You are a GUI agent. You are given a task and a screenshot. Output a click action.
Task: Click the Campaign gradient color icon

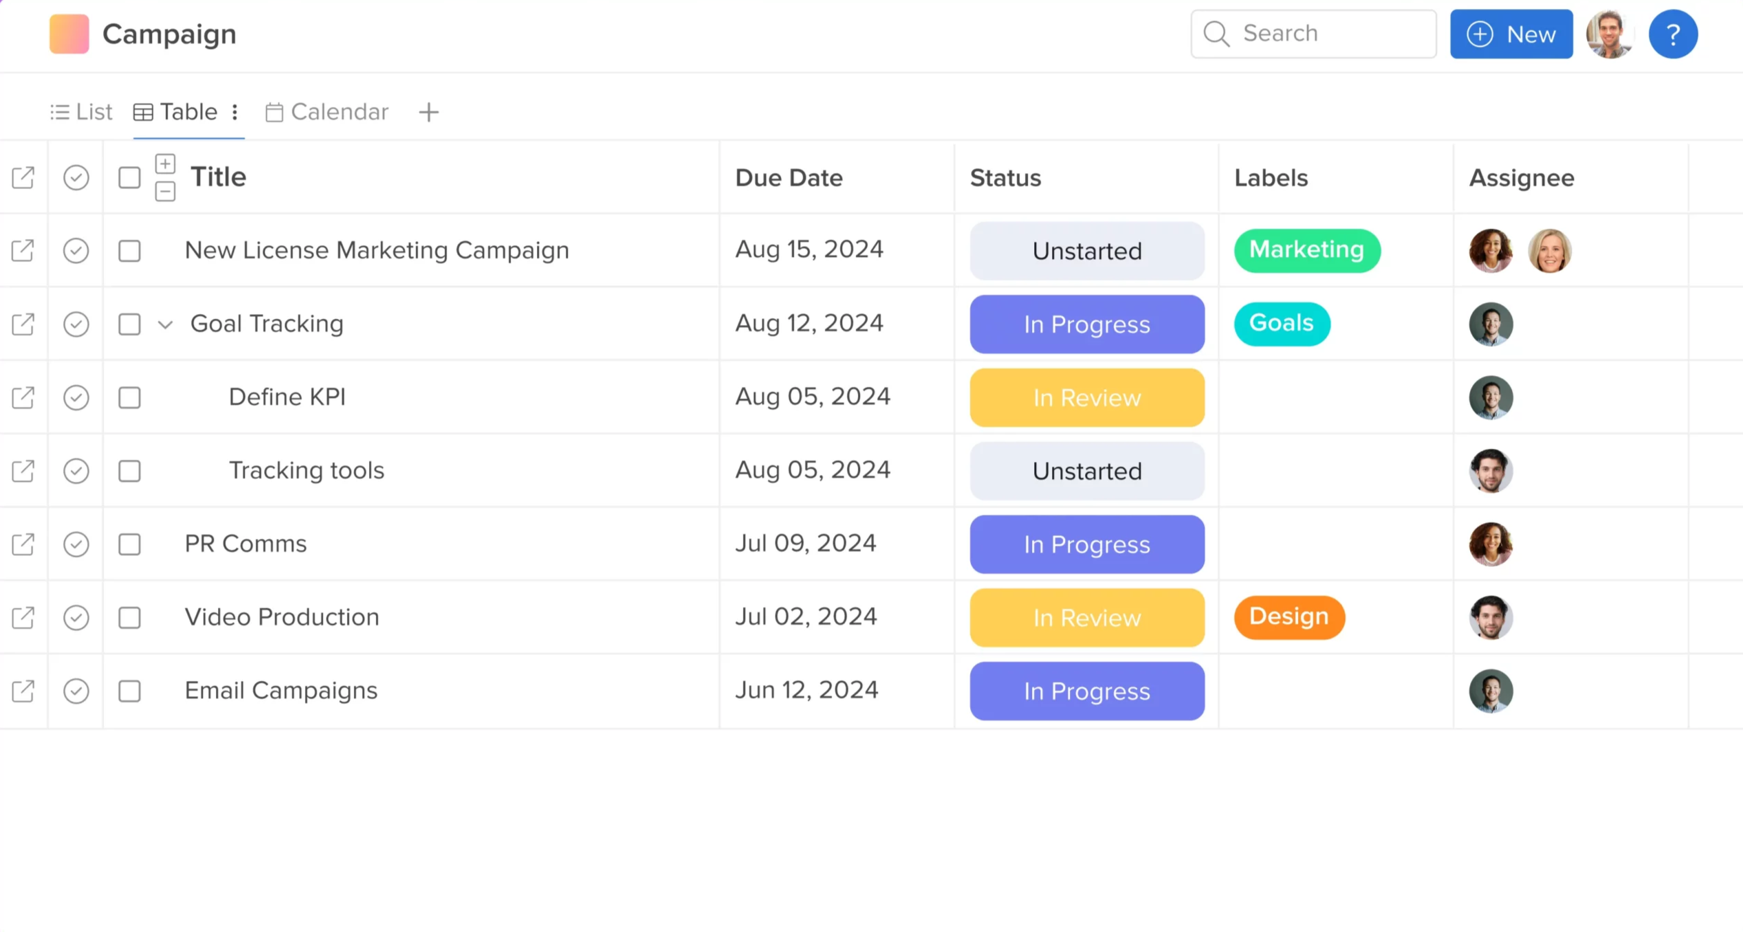[x=69, y=34]
